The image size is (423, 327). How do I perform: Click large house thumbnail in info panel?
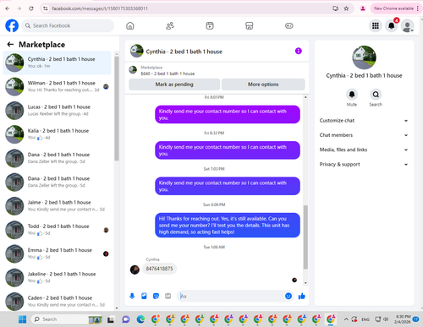click(x=364, y=57)
